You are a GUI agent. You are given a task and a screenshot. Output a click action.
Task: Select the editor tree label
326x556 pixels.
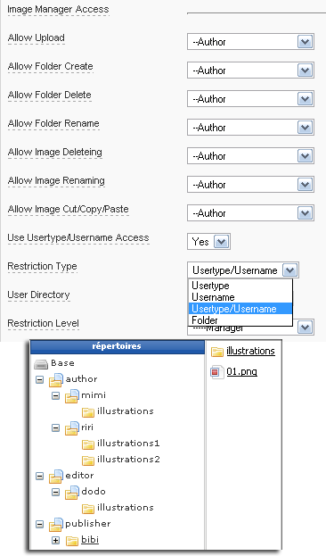tap(79, 475)
